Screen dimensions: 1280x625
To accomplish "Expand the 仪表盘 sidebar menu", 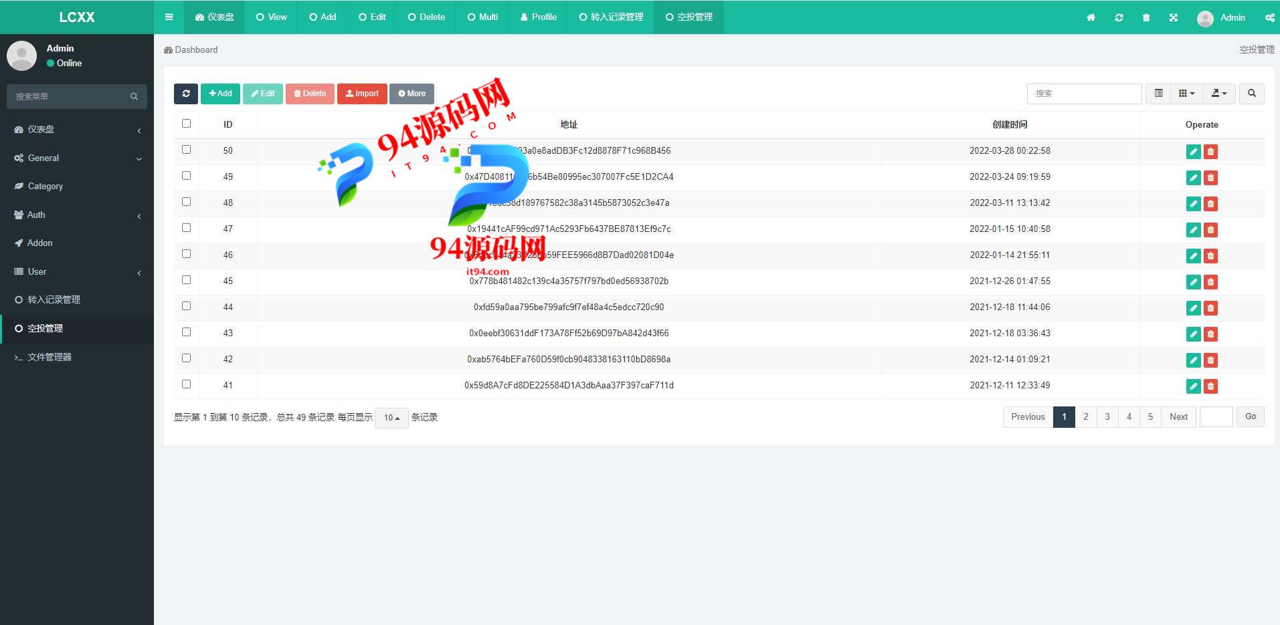I will click(x=77, y=130).
